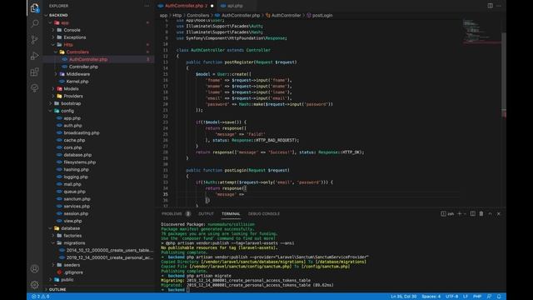Open sanctum.php config file

[x=77, y=199]
